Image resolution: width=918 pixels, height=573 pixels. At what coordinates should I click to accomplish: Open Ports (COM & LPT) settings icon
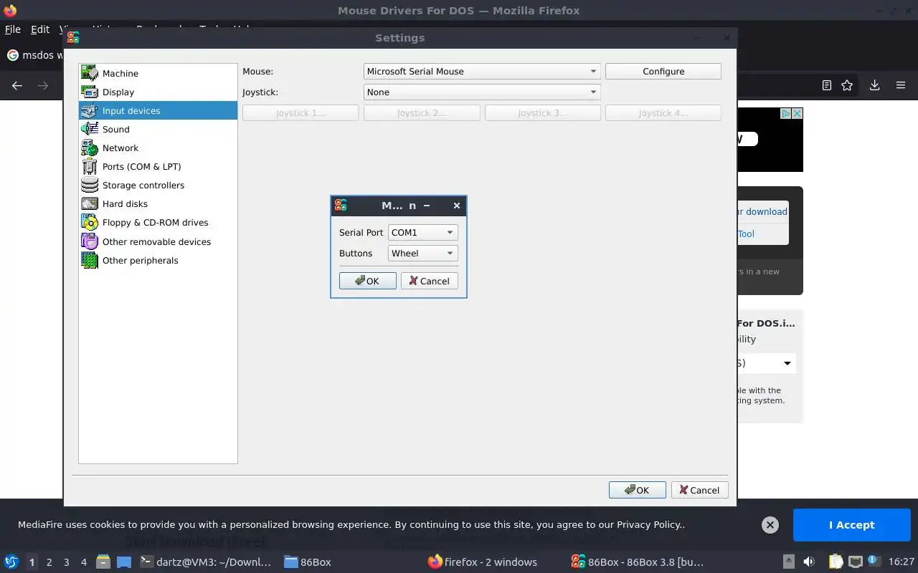pos(90,166)
